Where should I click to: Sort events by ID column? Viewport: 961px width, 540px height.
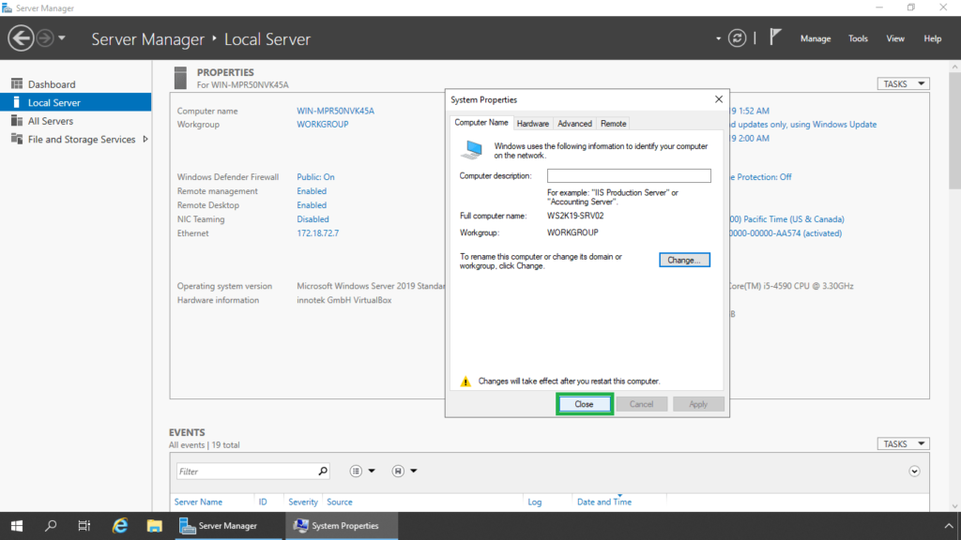point(263,502)
